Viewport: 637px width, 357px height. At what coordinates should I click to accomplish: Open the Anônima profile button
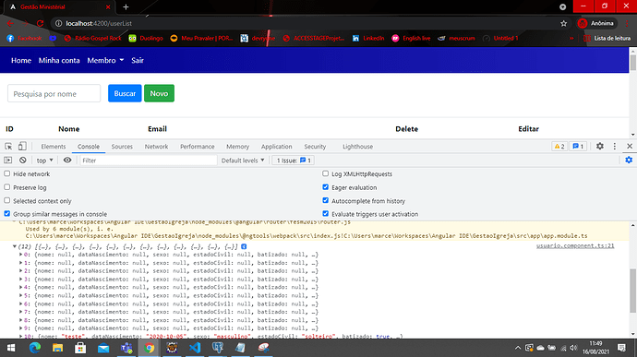tap(596, 24)
